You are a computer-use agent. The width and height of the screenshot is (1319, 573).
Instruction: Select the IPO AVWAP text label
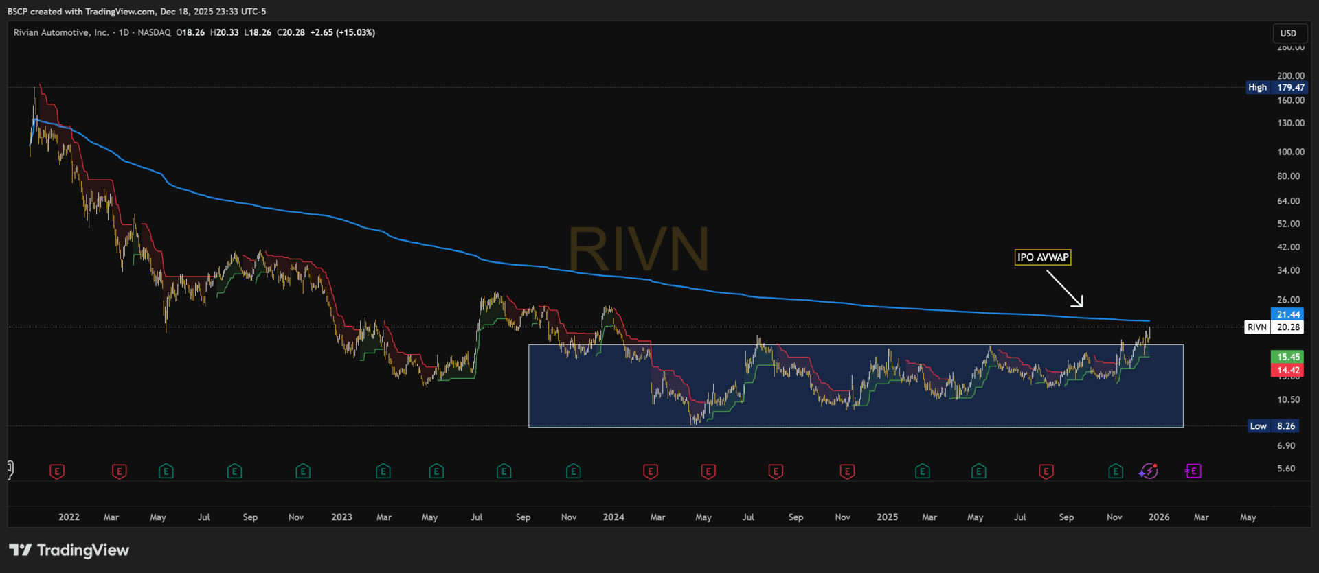[x=1043, y=257]
